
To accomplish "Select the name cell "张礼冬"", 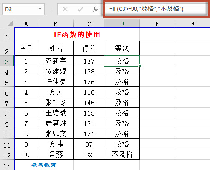I will [x=56, y=102].
